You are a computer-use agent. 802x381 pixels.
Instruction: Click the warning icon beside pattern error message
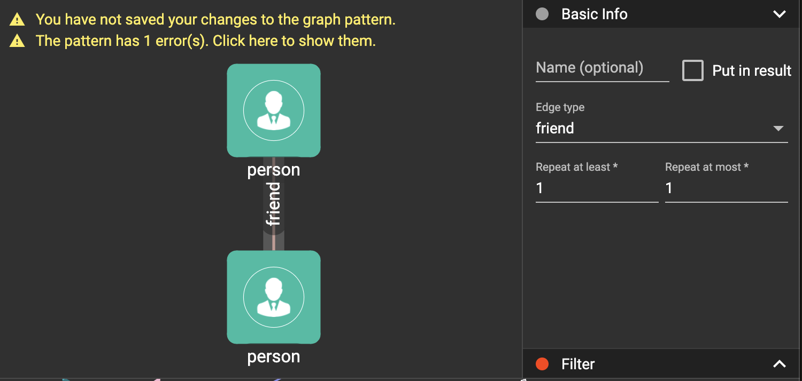point(17,41)
